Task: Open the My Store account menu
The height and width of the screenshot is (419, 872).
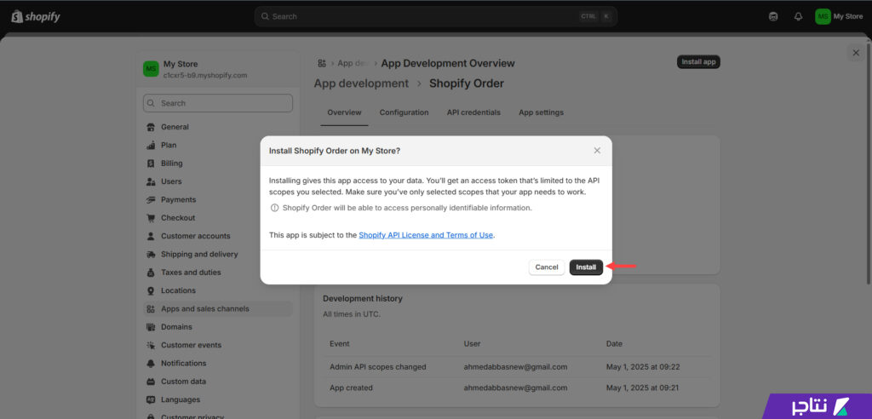Action: (x=839, y=17)
